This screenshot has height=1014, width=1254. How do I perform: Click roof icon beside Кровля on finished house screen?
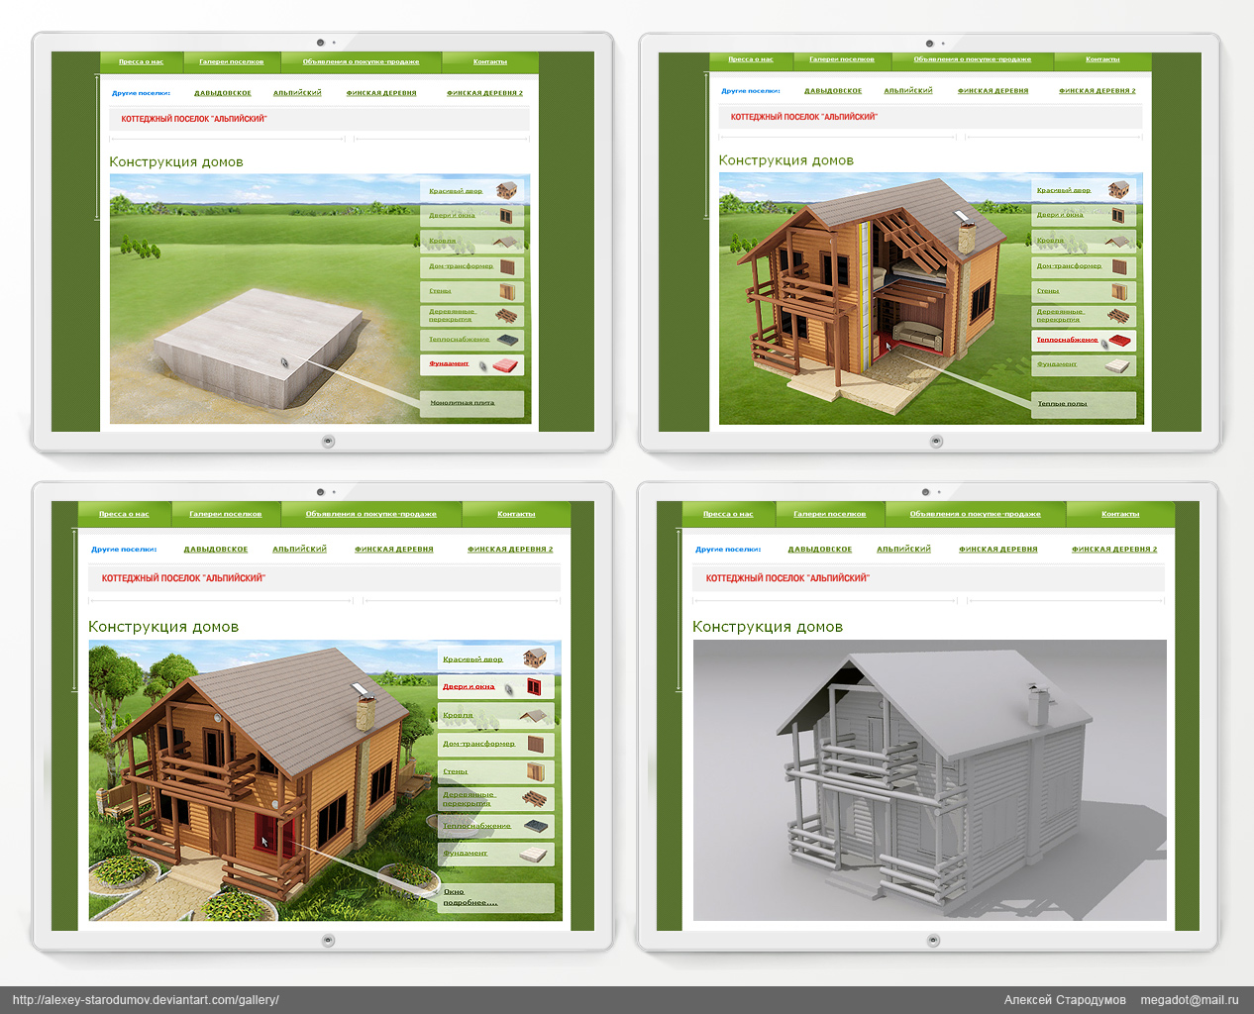[x=535, y=715]
